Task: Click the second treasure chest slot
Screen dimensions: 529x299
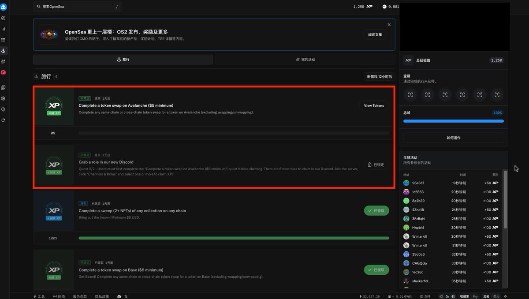Action: [428, 95]
